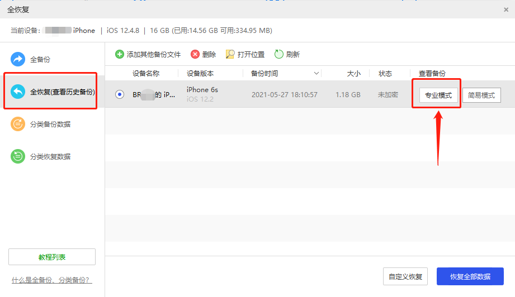Click backup time 2021-05-27 18:10:57
Image resolution: width=515 pixels, height=297 pixels.
285,95
